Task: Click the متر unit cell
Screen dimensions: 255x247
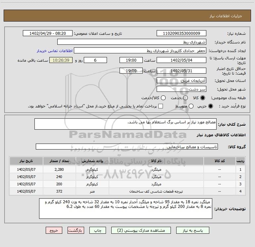Action: [92, 192]
